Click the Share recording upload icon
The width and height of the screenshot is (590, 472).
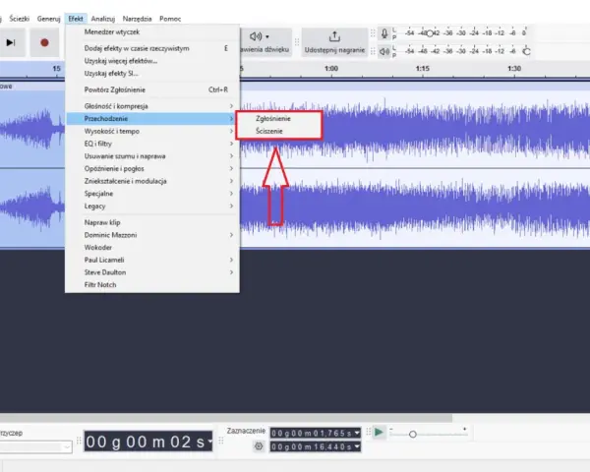click(x=334, y=36)
